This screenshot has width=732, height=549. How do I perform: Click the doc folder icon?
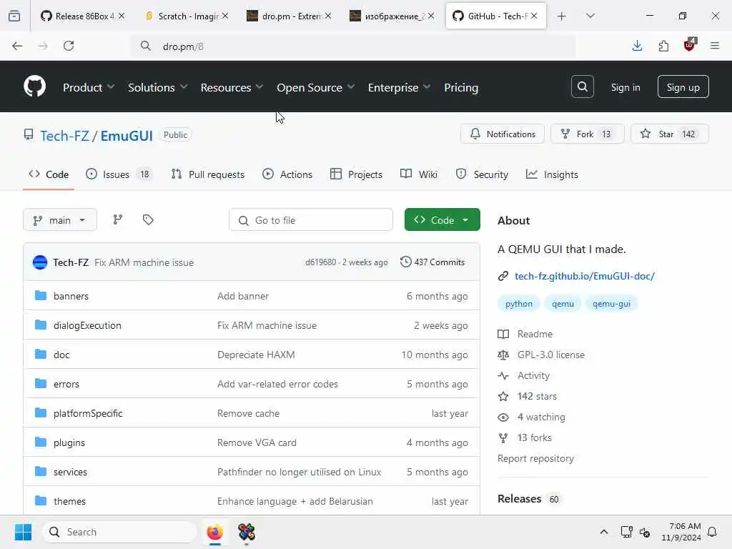(41, 355)
